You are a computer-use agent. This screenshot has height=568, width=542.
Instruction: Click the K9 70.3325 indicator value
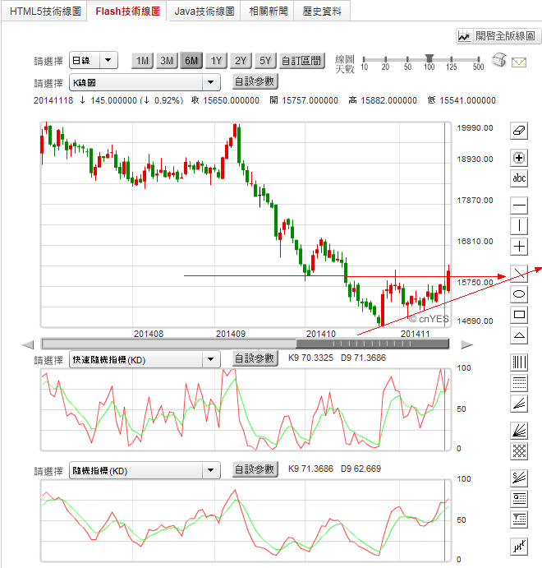[310, 358]
